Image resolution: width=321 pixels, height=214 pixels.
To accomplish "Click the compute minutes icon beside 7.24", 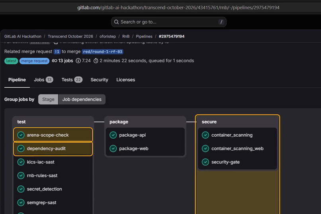I will click(x=78, y=61).
